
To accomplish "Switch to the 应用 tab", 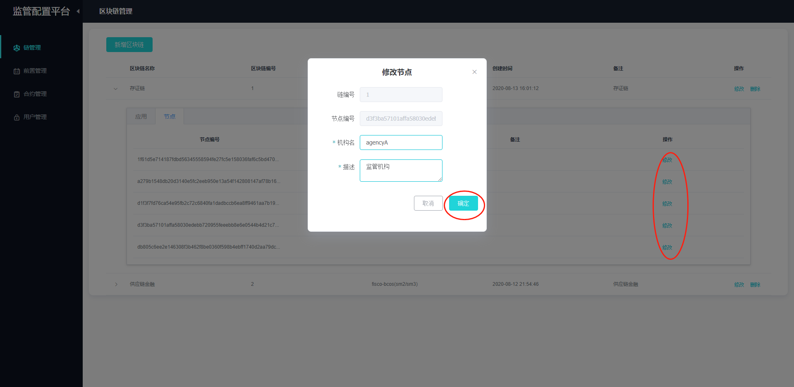I will pyautogui.click(x=141, y=116).
